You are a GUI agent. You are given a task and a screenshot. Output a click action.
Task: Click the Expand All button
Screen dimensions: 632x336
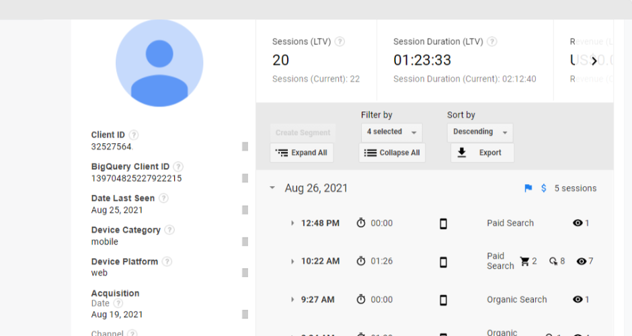(x=302, y=153)
